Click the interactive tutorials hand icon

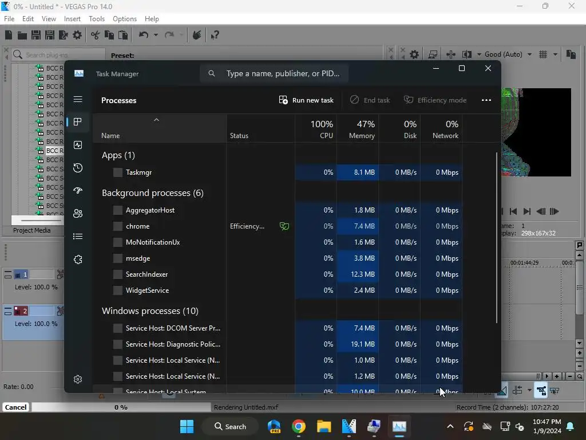click(x=197, y=35)
